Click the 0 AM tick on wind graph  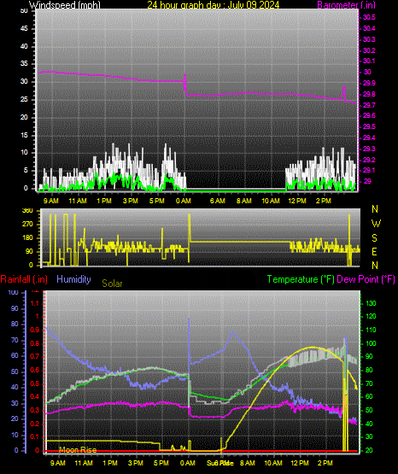pos(183,201)
